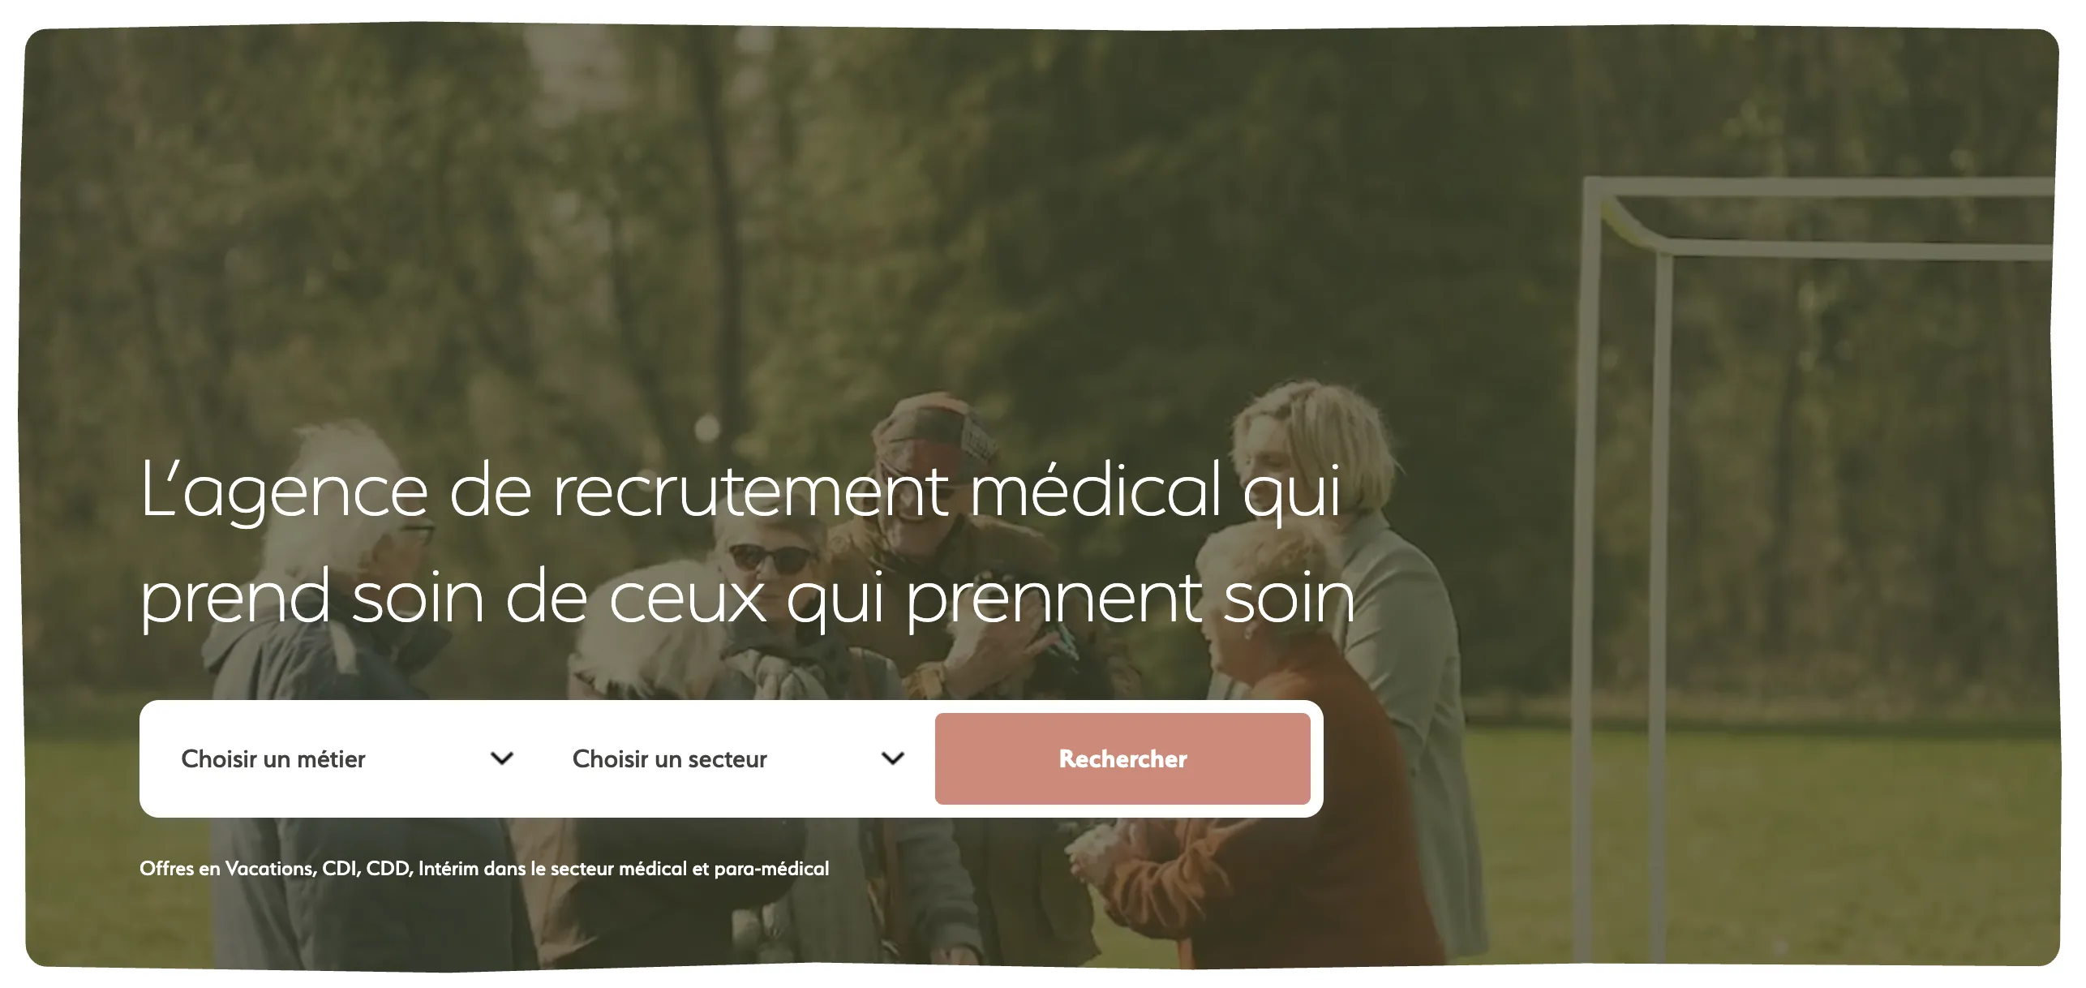This screenshot has height=988, width=2086.
Task: Click the "Offres en Vacations, CDI, CDD" caption
Action: [276, 869]
